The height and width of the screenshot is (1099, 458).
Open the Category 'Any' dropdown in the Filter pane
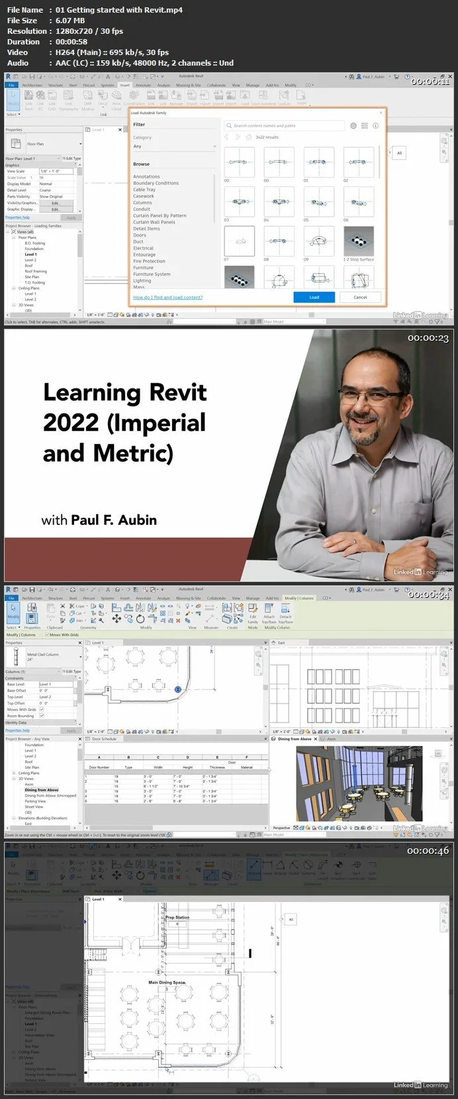click(x=175, y=146)
